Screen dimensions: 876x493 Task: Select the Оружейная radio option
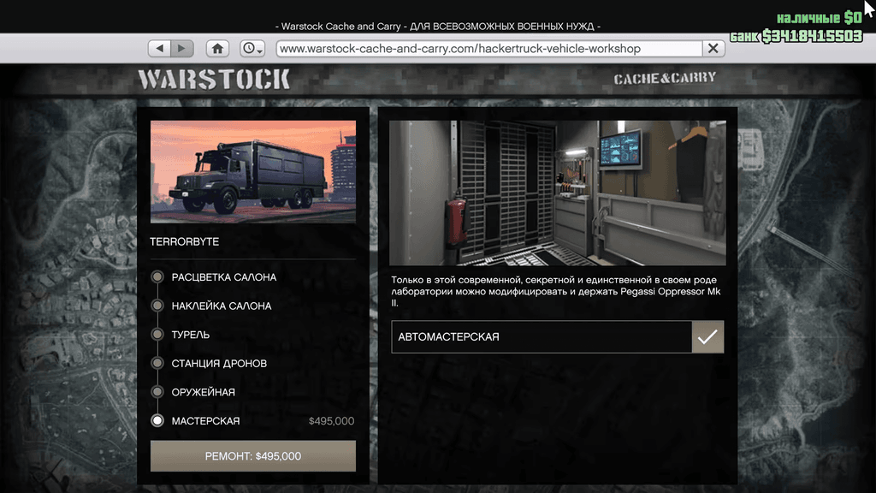157,392
